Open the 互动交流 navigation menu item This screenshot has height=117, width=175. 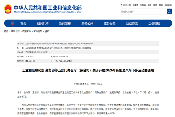click(x=132, y=23)
